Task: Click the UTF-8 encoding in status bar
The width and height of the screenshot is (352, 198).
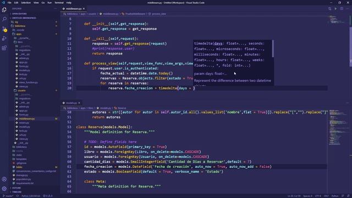Action: click(318, 196)
